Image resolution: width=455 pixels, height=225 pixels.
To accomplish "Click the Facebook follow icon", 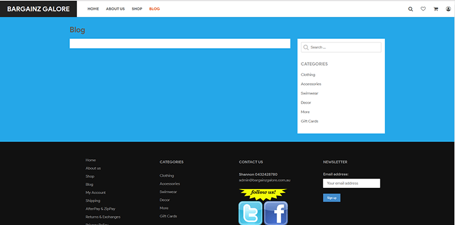I will (x=276, y=213).
